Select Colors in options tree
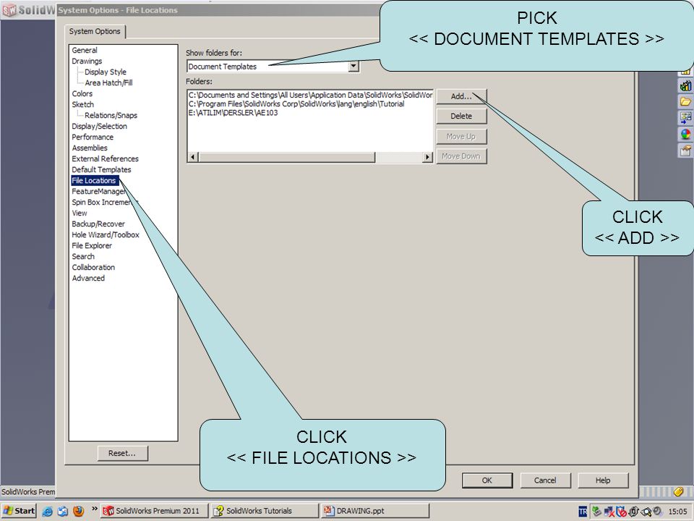The height and width of the screenshot is (521, 694). point(82,93)
